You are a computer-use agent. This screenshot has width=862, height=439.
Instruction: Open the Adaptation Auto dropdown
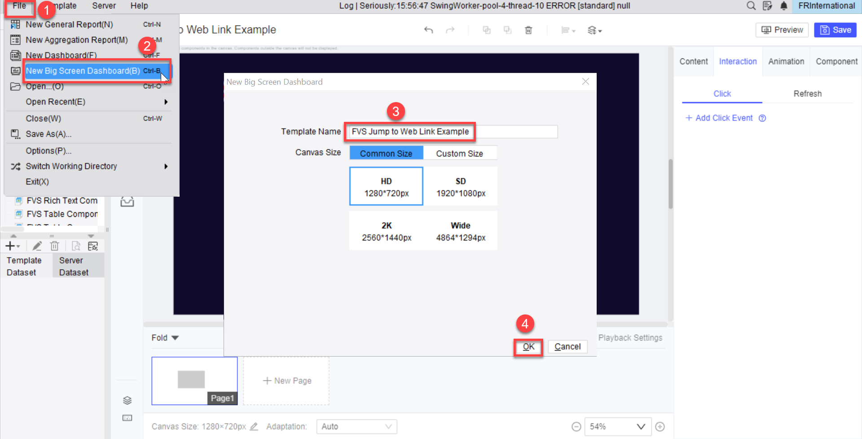[x=357, y=427]
